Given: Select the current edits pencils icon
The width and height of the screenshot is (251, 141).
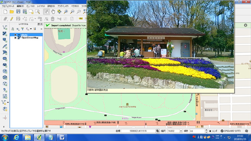Looking at the screenshot, I should 5,19.
